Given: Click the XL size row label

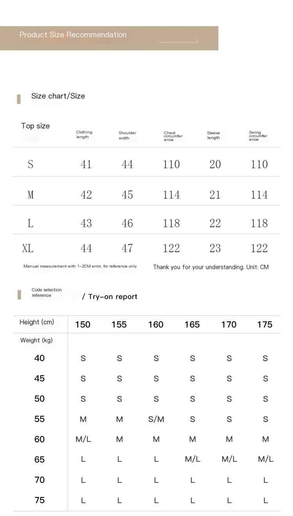Looking at the screenshot, I should 28,248.
